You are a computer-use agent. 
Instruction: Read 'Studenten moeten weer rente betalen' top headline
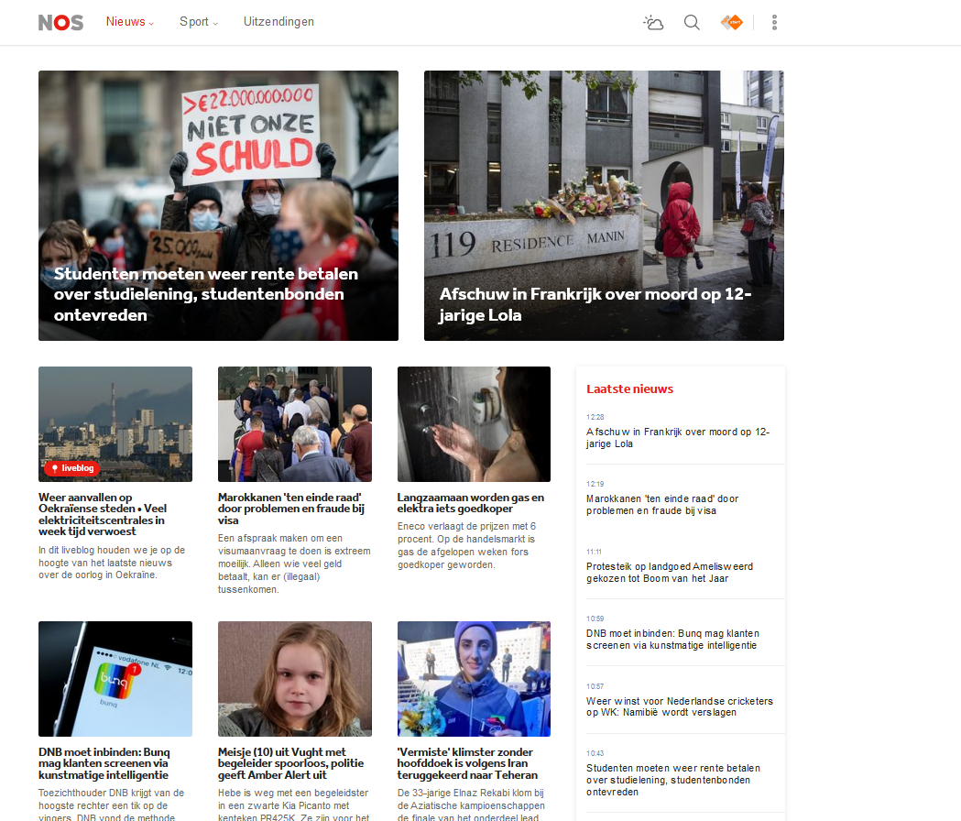(x=206, y=294)
